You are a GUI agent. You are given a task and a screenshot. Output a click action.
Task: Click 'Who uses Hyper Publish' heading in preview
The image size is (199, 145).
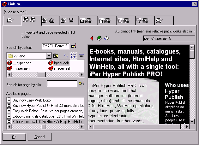tap(177, 91)
